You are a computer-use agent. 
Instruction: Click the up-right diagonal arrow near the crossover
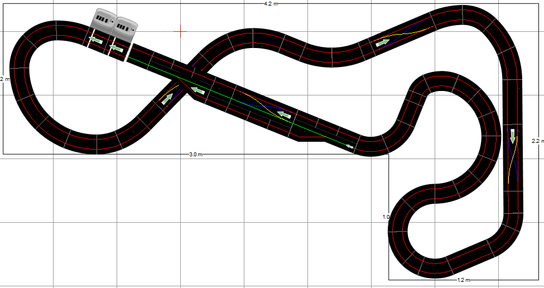[167, 99]
